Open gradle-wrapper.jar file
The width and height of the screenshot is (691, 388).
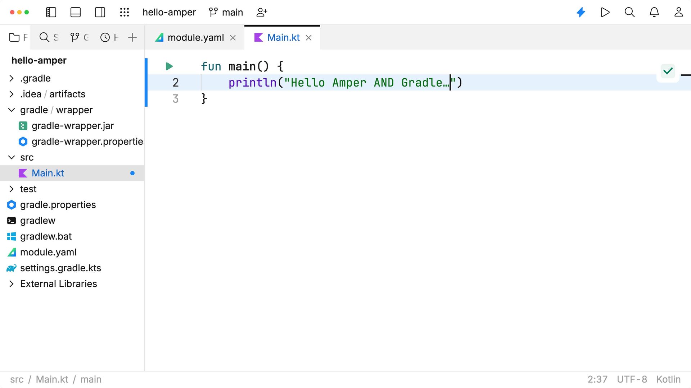coord(72,126)
